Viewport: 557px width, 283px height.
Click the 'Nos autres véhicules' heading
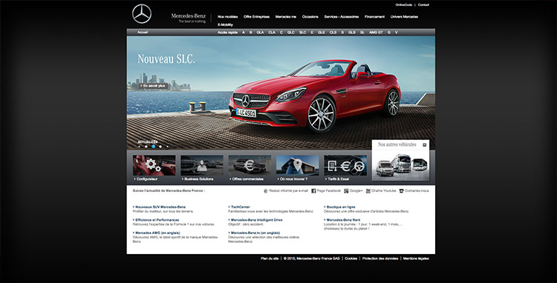[397, 144]
